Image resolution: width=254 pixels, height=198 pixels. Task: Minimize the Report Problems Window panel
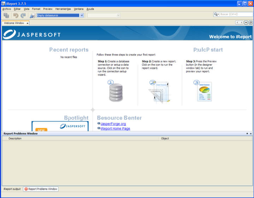(x=247, y=133)
